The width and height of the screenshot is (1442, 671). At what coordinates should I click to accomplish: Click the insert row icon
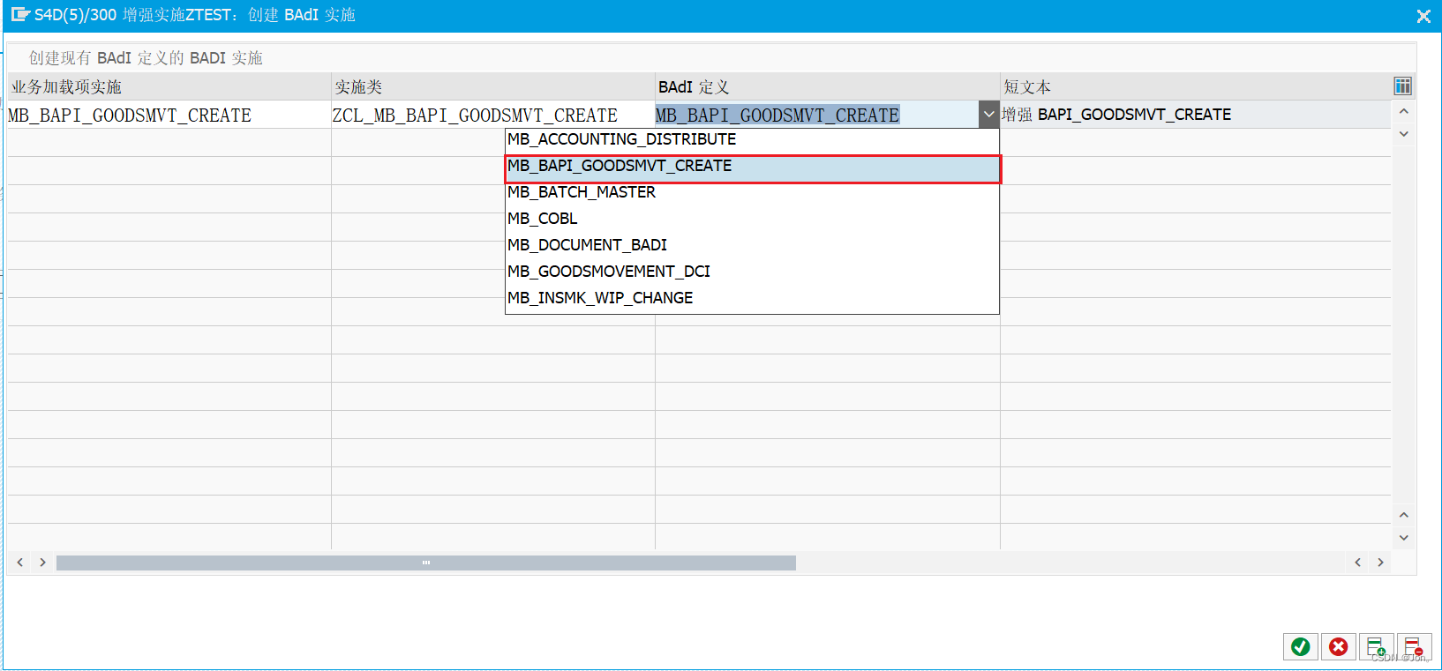1376,647
